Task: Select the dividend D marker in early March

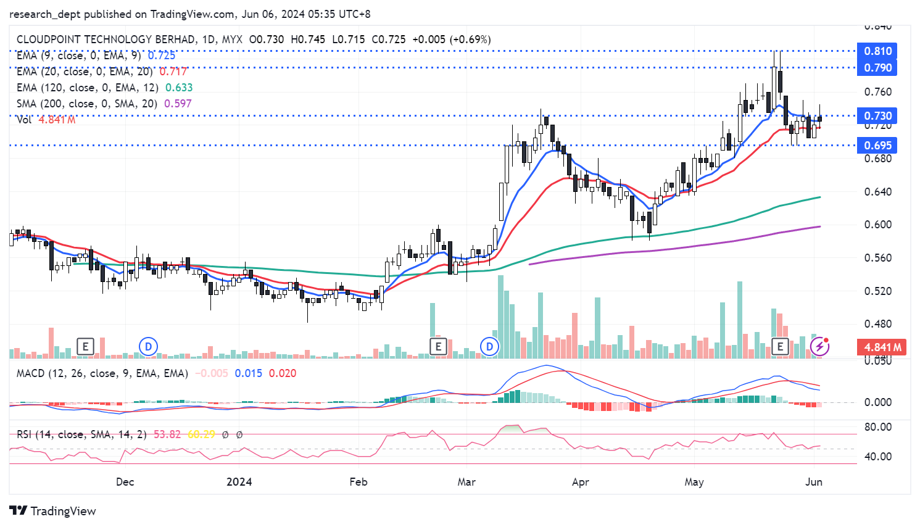Action: point(489,346)
